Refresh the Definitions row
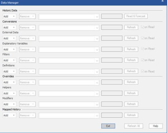This screenshot has height=133, width=167. (131, 71)
